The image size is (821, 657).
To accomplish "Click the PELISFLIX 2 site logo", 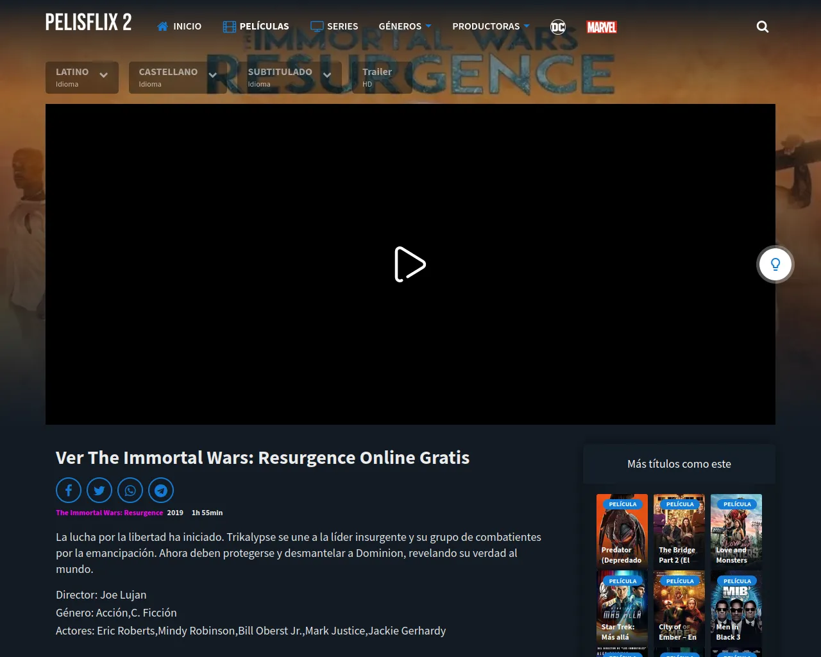I will tap(89, 22).
